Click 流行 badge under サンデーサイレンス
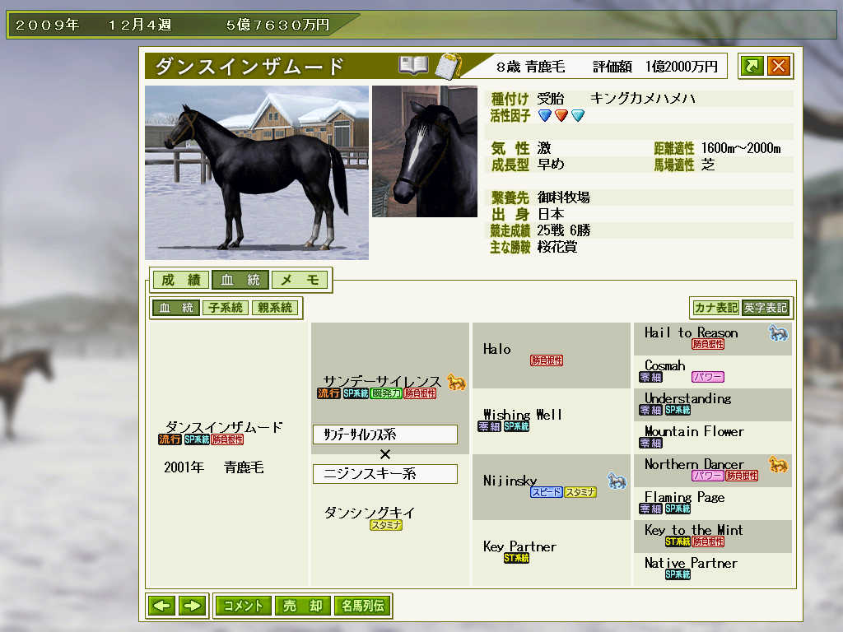 click(328, 393)
